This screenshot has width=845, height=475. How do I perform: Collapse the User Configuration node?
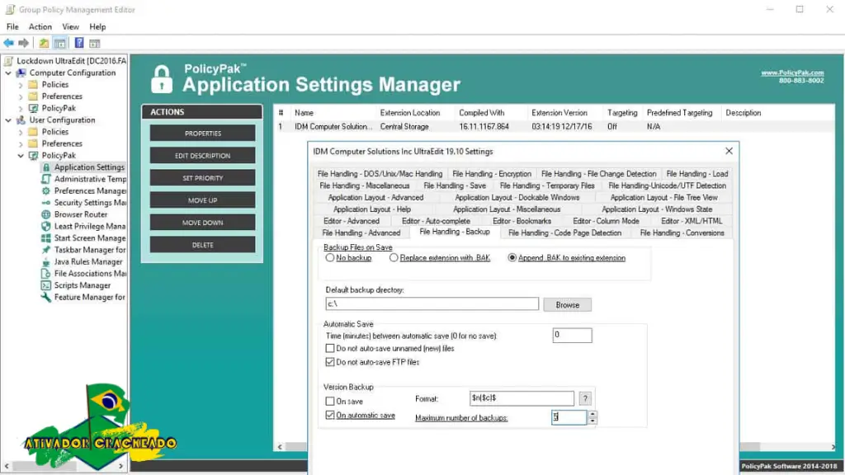[8, 120]
